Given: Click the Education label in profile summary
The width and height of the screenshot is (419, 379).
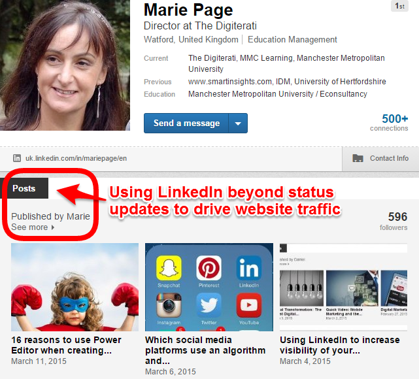Looking at the screenshot, I should [159, 94].
